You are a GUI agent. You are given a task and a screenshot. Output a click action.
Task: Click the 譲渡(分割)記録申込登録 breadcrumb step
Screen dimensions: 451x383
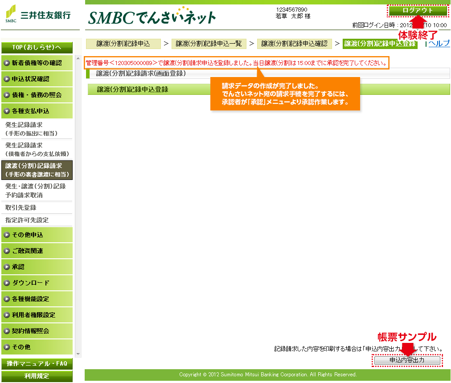[x=380, y=44]
